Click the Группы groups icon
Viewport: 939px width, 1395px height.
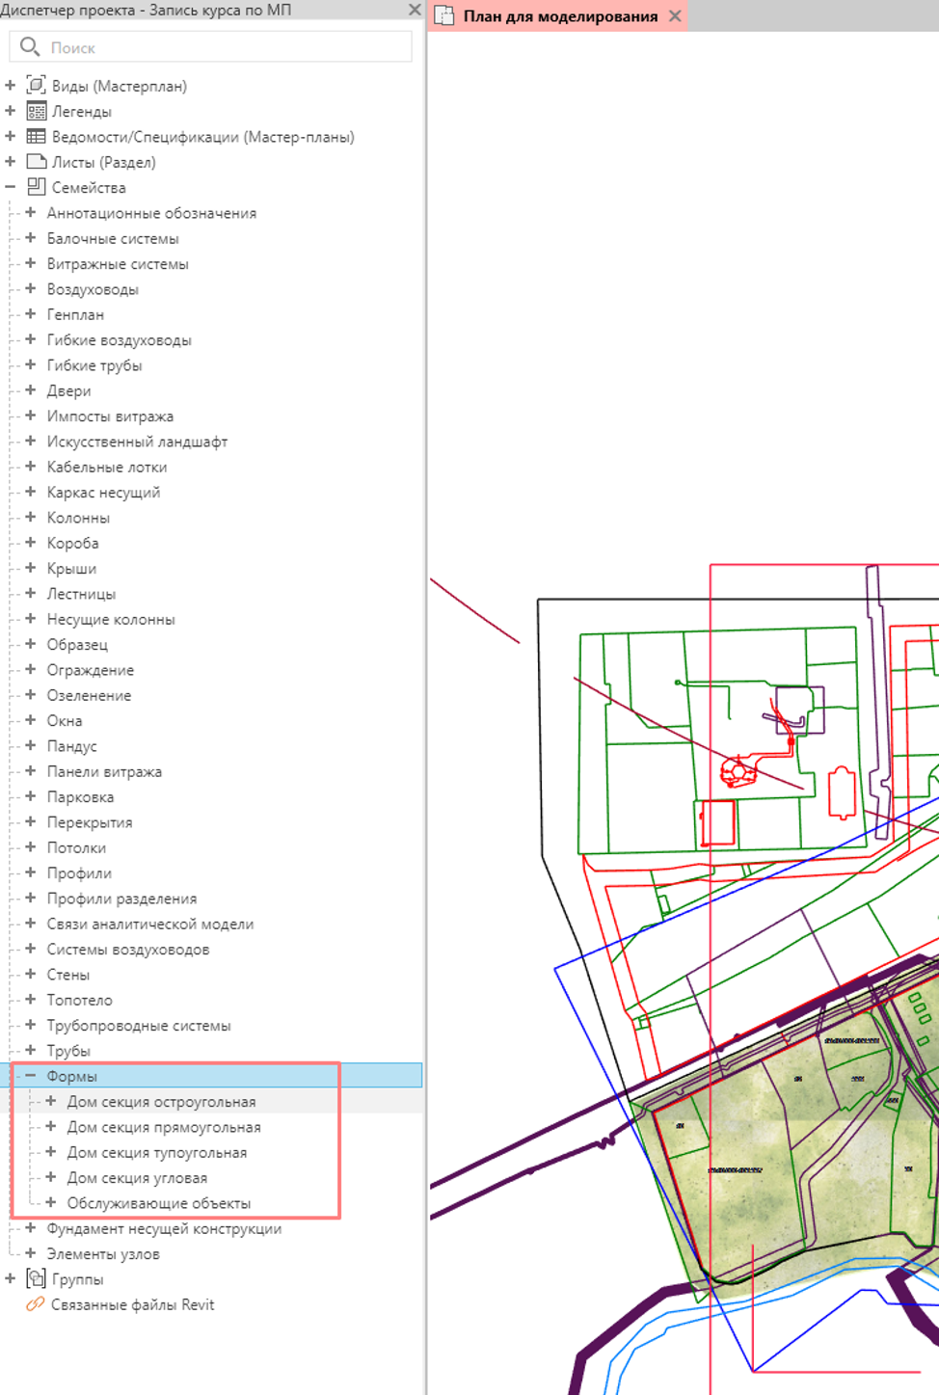36,1278
